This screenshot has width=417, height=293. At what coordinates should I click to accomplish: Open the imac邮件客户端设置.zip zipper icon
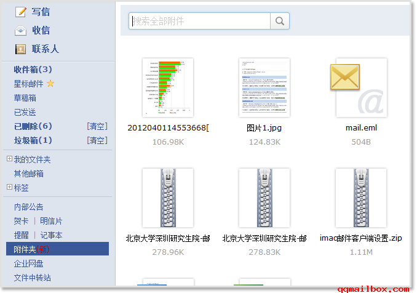361,198
